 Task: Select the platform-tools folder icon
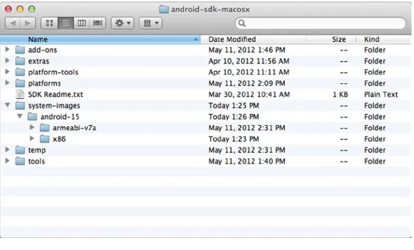point(20,72)
